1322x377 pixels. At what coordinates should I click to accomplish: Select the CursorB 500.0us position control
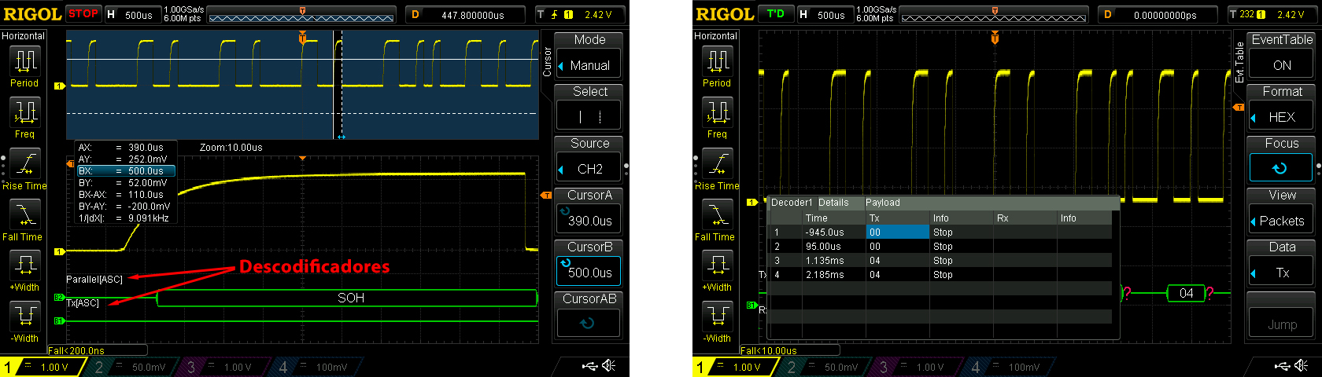pyautogui.click(x=589, y=272)
